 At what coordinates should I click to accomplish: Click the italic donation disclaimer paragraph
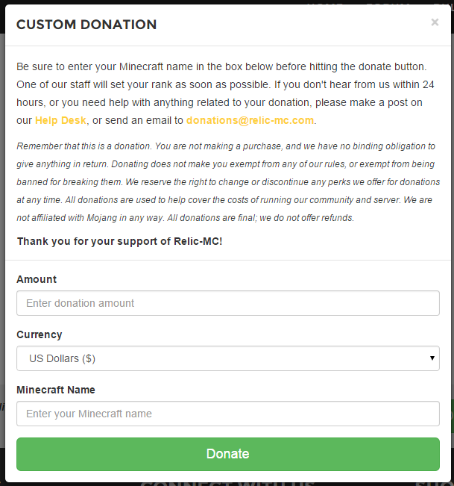pyautogui.click(x=227, y=182)
